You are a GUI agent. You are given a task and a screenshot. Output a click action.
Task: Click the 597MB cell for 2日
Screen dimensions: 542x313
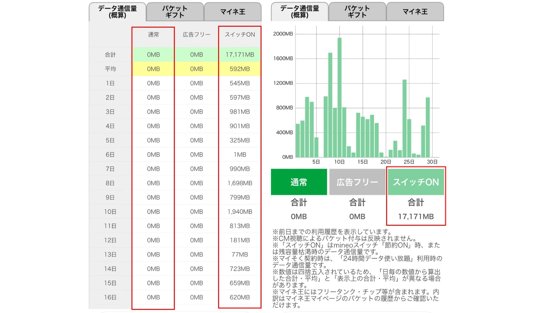[x=239, y=98]
